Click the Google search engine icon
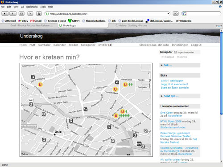 pos(184,14)
